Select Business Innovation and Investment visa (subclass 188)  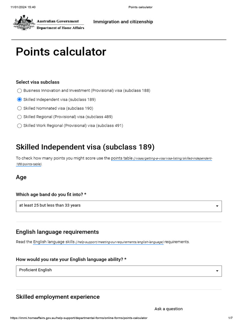pyautogui.click(x=20, y=91)
